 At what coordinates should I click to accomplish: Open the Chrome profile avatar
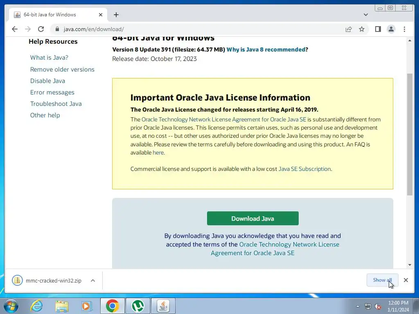(391, 29)
